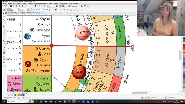Open the Windows Start menu
This screenshot has height=104, width=185.
click(x=4, y=101)
